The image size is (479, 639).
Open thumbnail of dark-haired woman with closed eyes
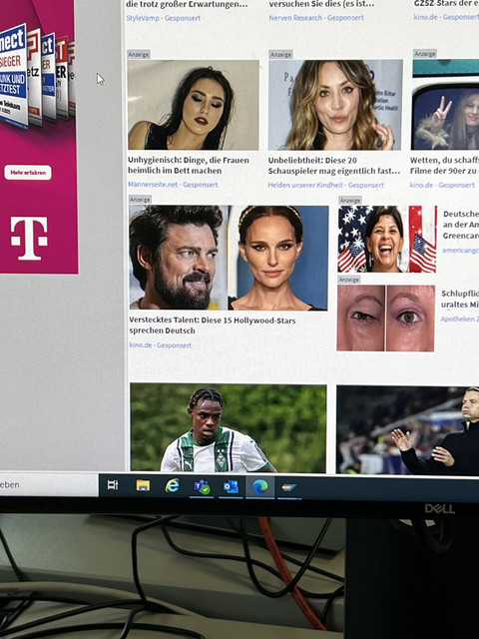coord(193,105)
